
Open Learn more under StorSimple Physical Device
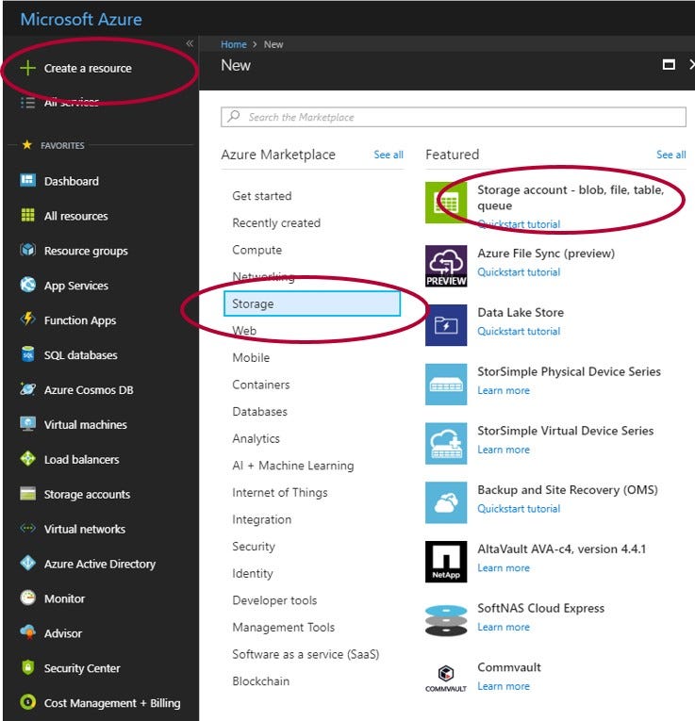pyautogui.click(x=504, y=391)
